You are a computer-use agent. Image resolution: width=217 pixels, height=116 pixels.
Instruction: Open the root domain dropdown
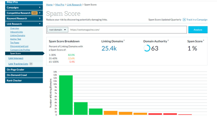(58, 30)
